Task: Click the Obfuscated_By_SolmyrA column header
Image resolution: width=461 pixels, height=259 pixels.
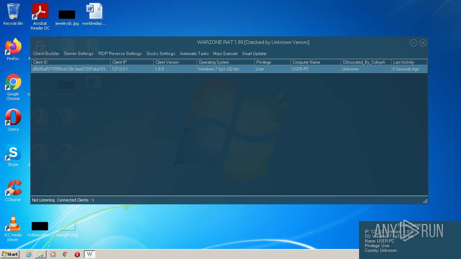Action: tap(366, 62)
